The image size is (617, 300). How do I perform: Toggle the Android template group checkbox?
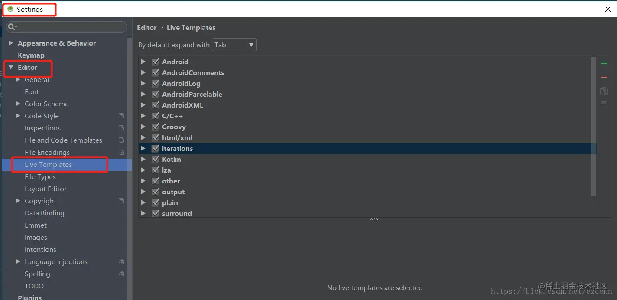point(156,62)
